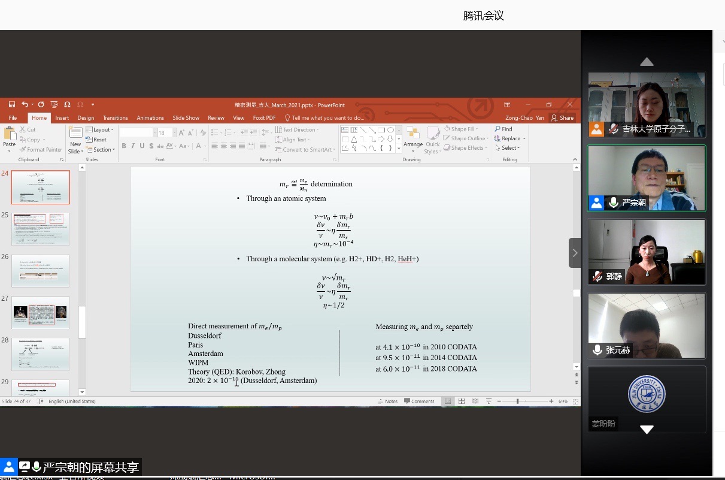
Task: Open the font size combo box
Action: 165,133
